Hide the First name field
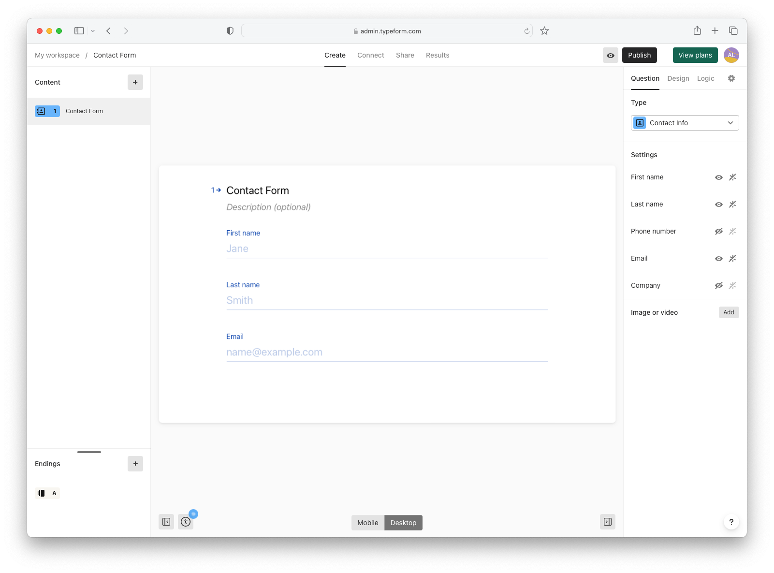The width and height of the screenshot is (774, 573). [x=719, y=177]
